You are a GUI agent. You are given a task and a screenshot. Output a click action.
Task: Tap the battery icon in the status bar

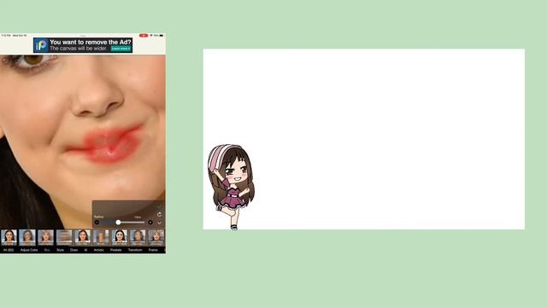pyautogui.click(x=162, y=36)
